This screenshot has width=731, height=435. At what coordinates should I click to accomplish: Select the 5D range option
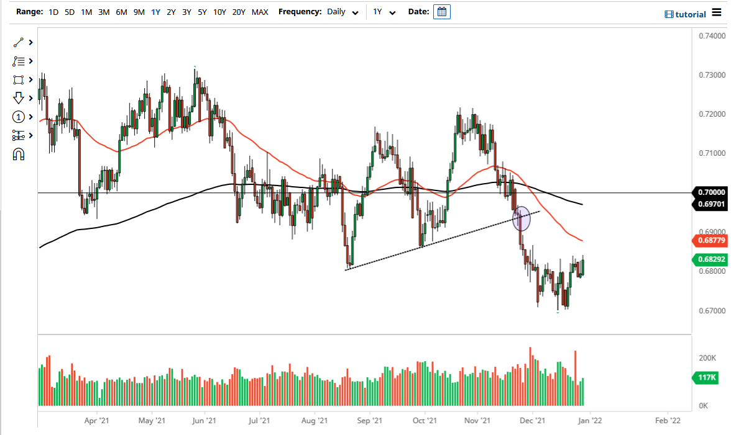click(69, 11)
